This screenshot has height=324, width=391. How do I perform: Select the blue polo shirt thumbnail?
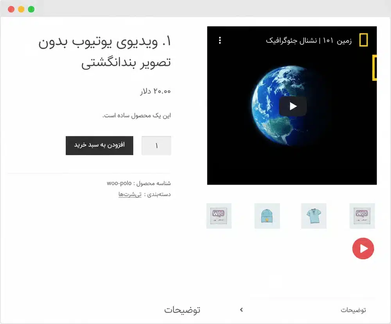314,216
